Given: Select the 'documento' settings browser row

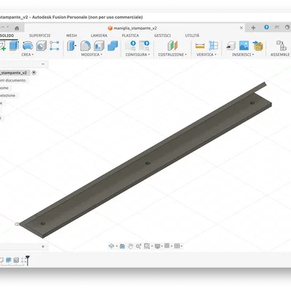Looking at the screenshot, I should [x=12, y=80].
